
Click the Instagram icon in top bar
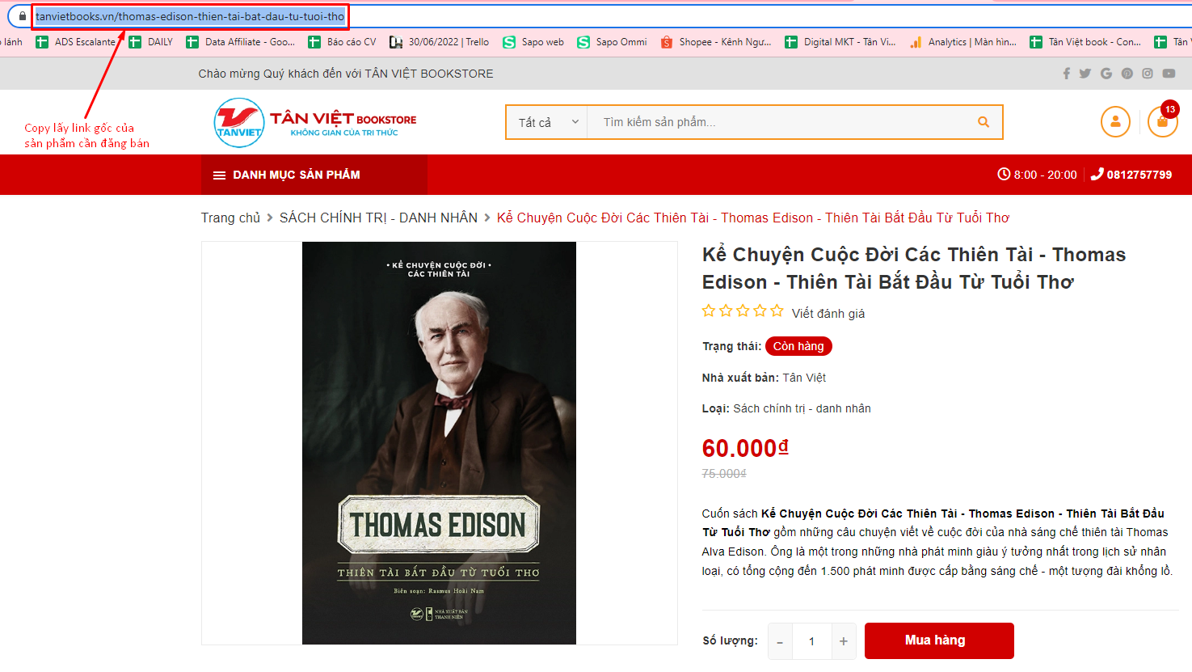1148,74
